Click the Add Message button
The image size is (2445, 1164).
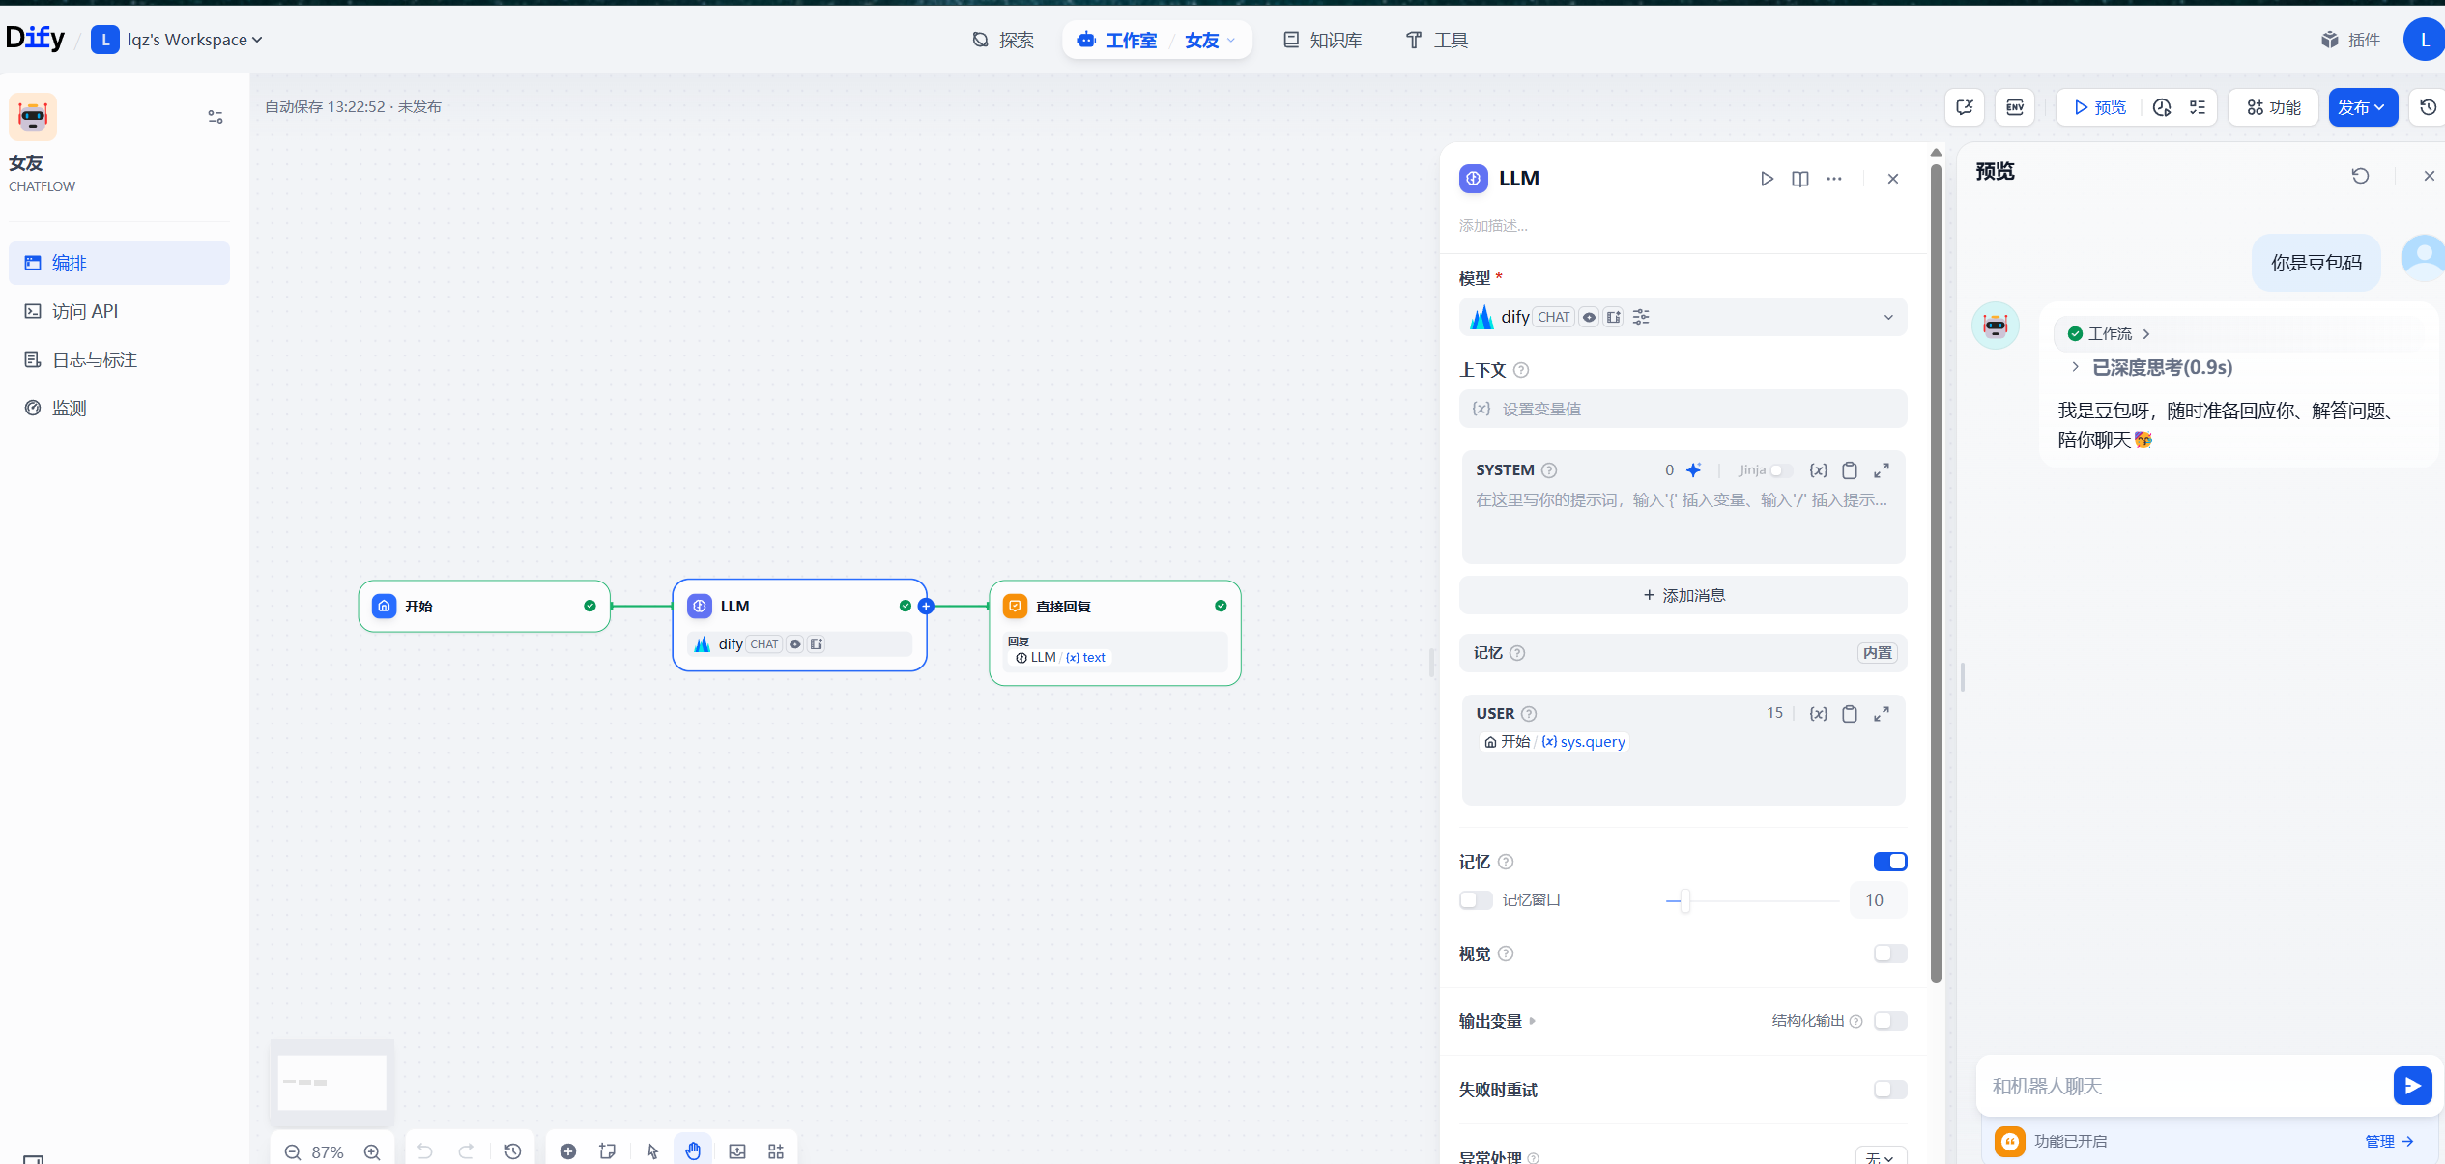click(x=1683, y=595)
